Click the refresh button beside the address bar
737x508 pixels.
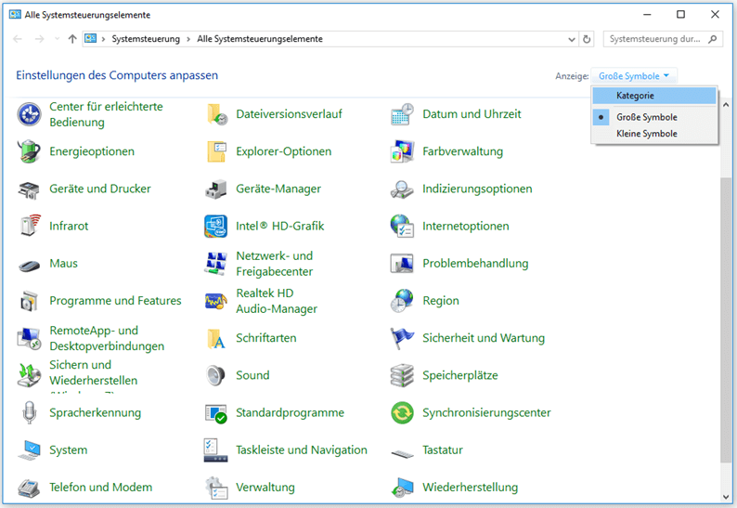coord(587,40)
